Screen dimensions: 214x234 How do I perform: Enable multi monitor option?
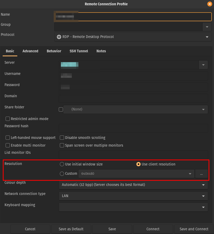pos(8,145)
